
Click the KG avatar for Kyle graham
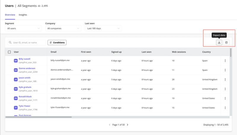pyautogui.click(x=16, y=89)
